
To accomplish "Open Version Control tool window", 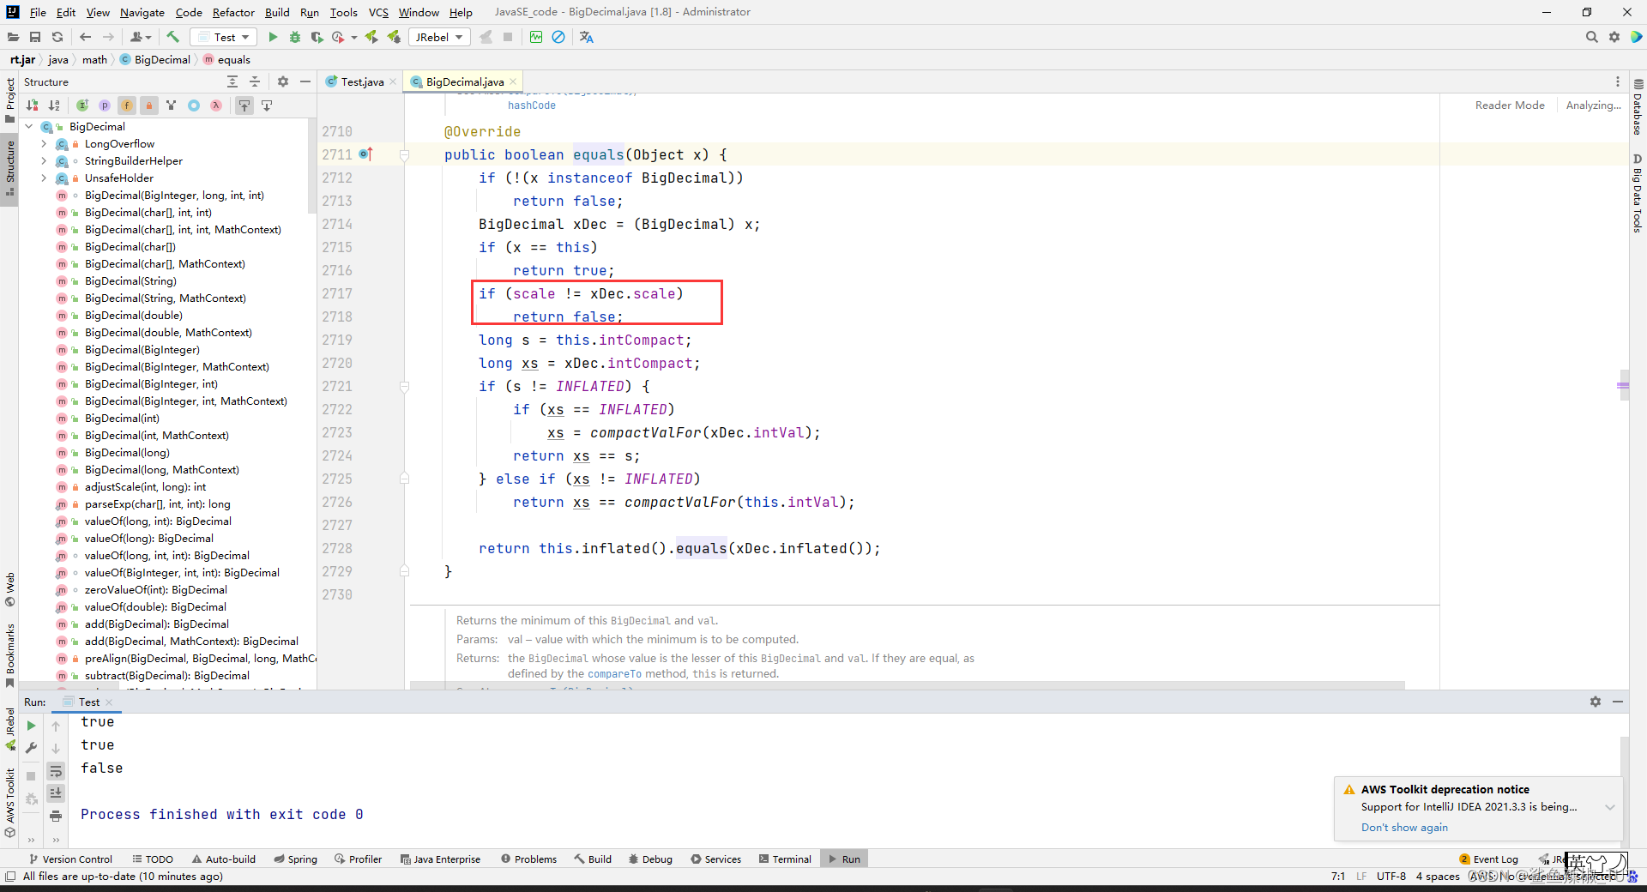I will (70, 859).
